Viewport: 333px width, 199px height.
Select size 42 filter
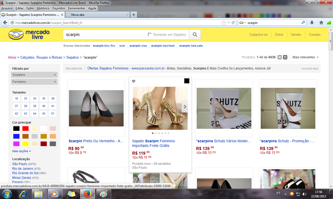pyautogui.click(x=16, y=114)
